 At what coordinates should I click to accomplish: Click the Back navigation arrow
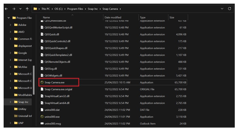(x=6, y=9)
